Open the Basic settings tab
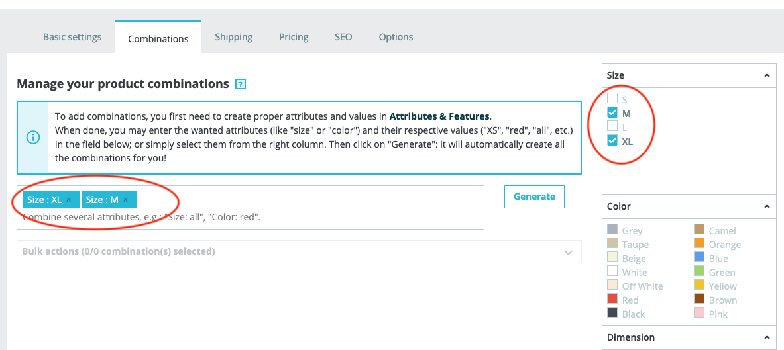 coord(72,37)
